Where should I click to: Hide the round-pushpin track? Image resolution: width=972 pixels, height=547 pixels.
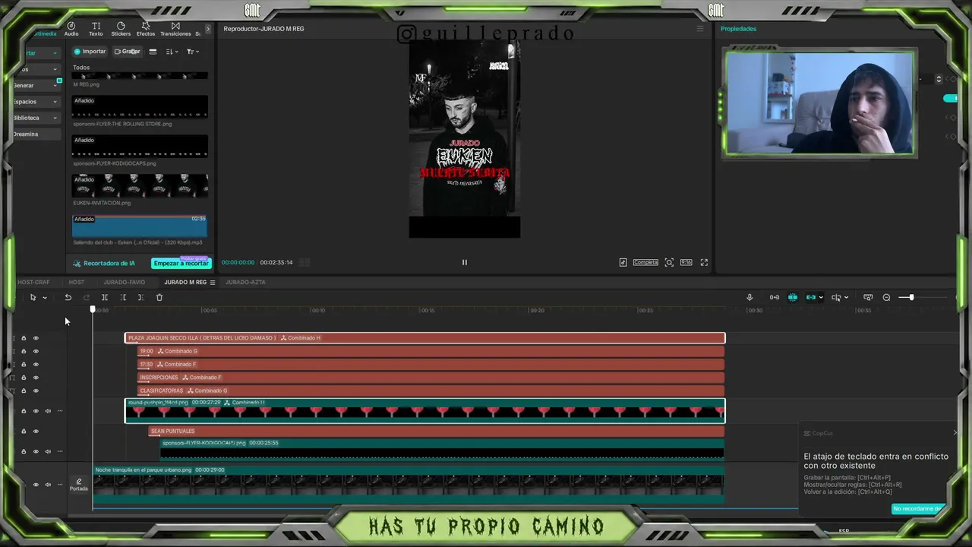point(36,411)
